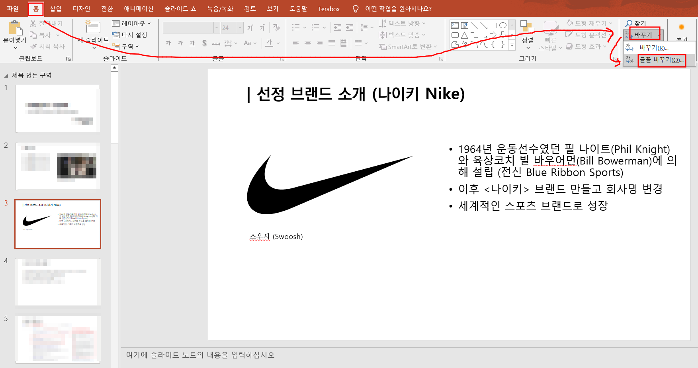Click the Increase Font Size icon
The width and height of the screenshot is (698, 368).
coord(250,27)
